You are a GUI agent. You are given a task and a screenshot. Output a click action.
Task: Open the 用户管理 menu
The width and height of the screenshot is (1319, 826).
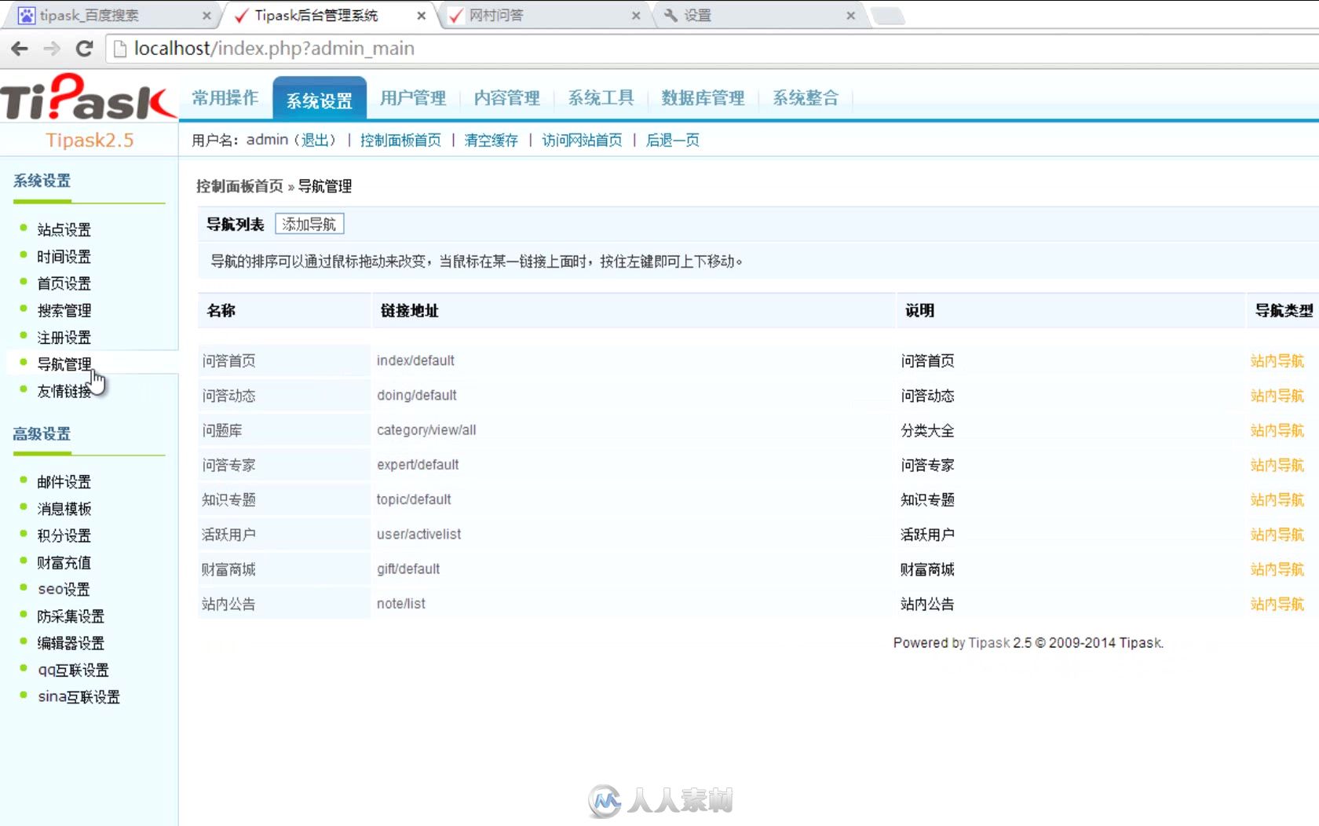click(413, 98)
